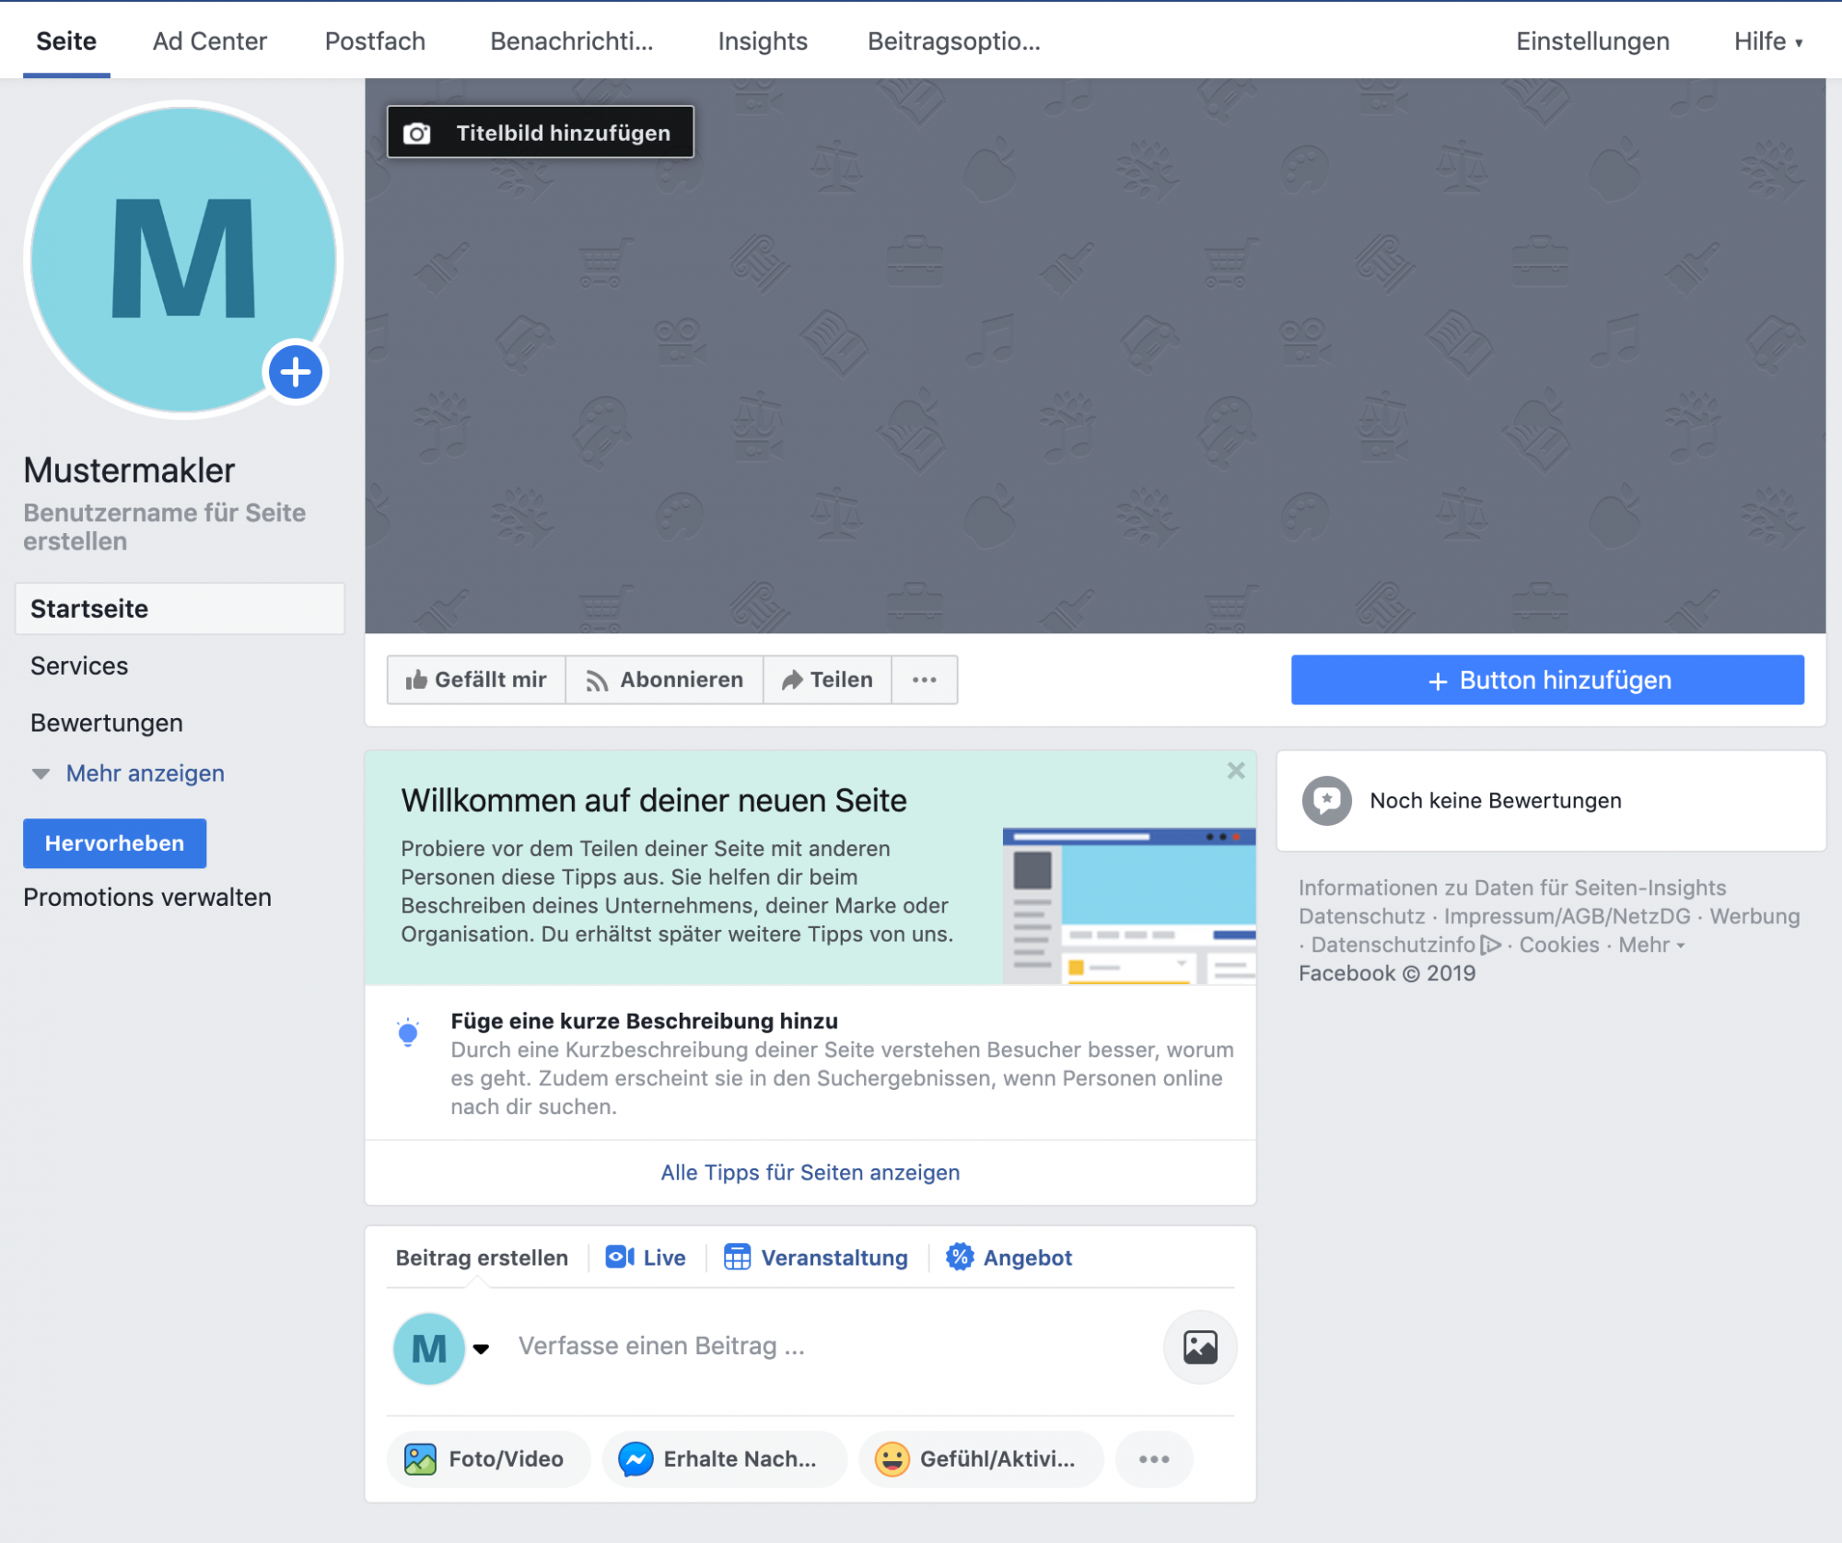Click the blue plus icon on profile picture
This screenshot has height=1543, width=1842.
(295, 373)
